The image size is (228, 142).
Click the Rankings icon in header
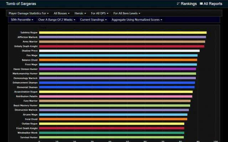[x=178, y=4]
